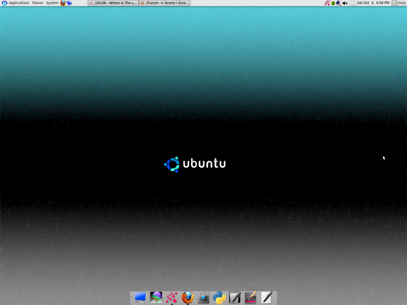Image resolution: width=407 pixels, height=305 pixels.
Task: Open the handwritten notes app in dock
Action: coord(235,298)
